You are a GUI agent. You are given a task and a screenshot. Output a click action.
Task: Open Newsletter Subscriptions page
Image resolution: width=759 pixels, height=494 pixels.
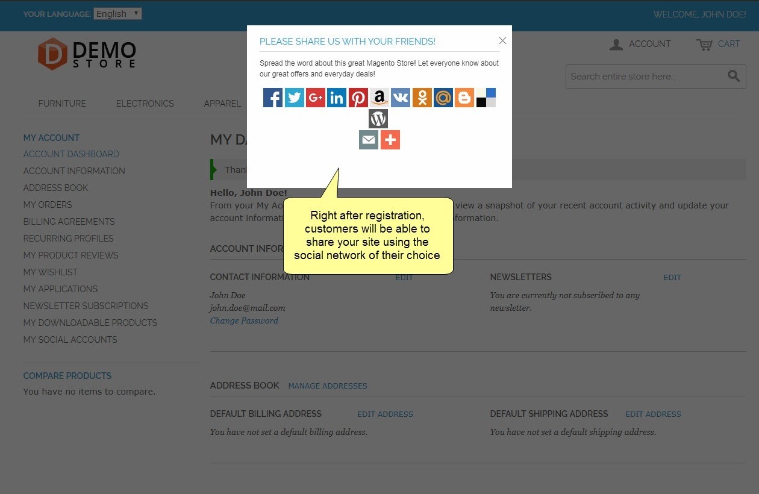(x=86, y=306)
